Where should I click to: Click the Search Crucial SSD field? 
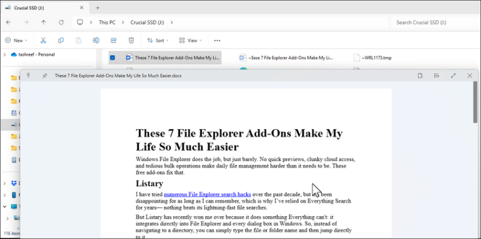435,22
